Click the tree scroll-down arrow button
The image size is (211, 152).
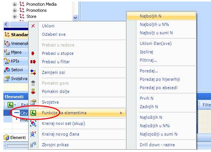[x=75, y=18]
